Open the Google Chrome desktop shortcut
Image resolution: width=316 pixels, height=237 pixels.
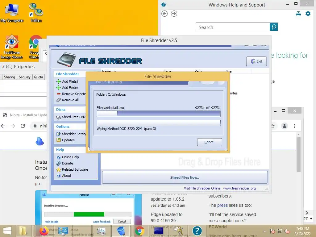pyautogui.click(x=34, y=47)
